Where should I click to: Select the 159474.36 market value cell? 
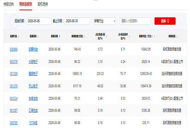click(x=146, y=86)
